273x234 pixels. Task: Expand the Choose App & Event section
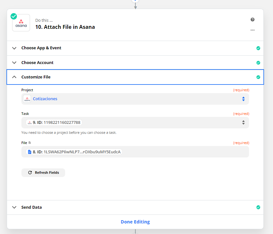coord(14,48)
